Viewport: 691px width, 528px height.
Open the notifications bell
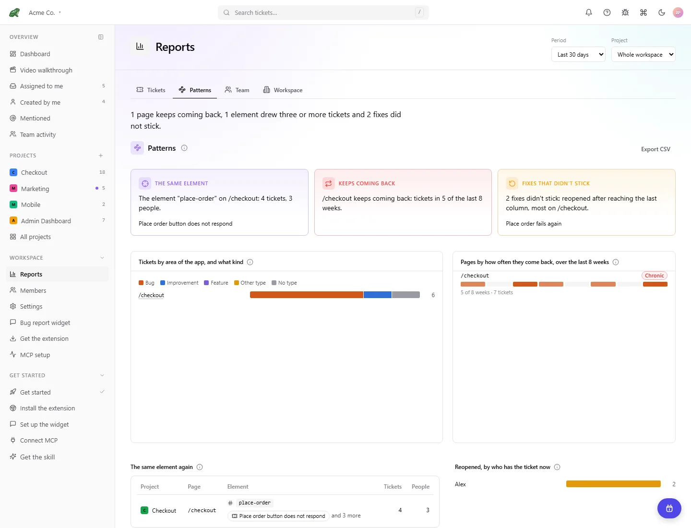(589, 12)
